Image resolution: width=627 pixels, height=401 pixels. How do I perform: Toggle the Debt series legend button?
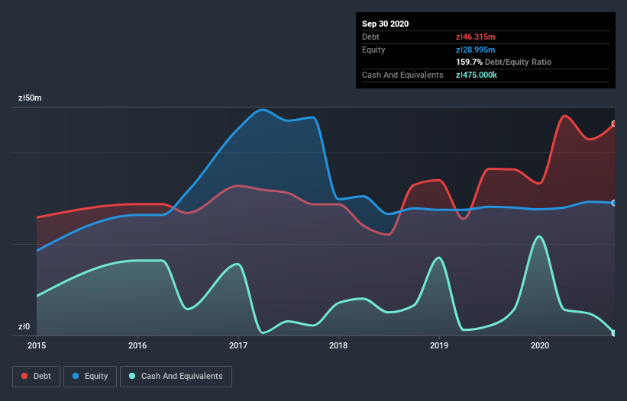point(37,377)
